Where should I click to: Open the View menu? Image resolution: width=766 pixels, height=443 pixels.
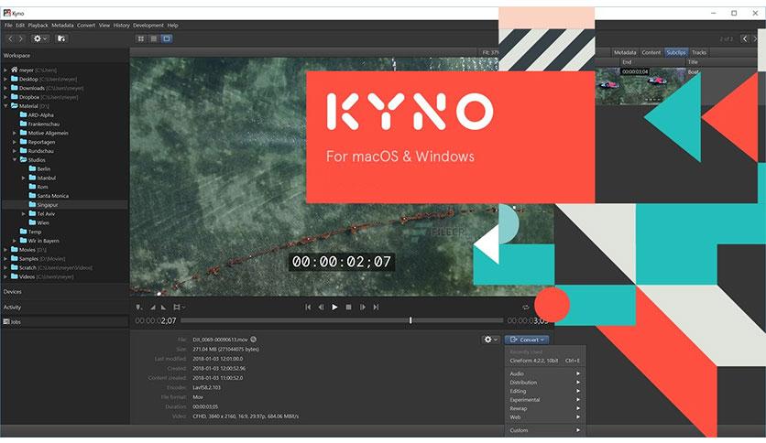pyautogui.click(x=104, y=26)
